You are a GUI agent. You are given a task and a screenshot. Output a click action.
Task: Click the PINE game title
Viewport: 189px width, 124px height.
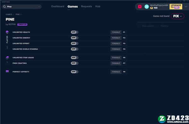10,20
